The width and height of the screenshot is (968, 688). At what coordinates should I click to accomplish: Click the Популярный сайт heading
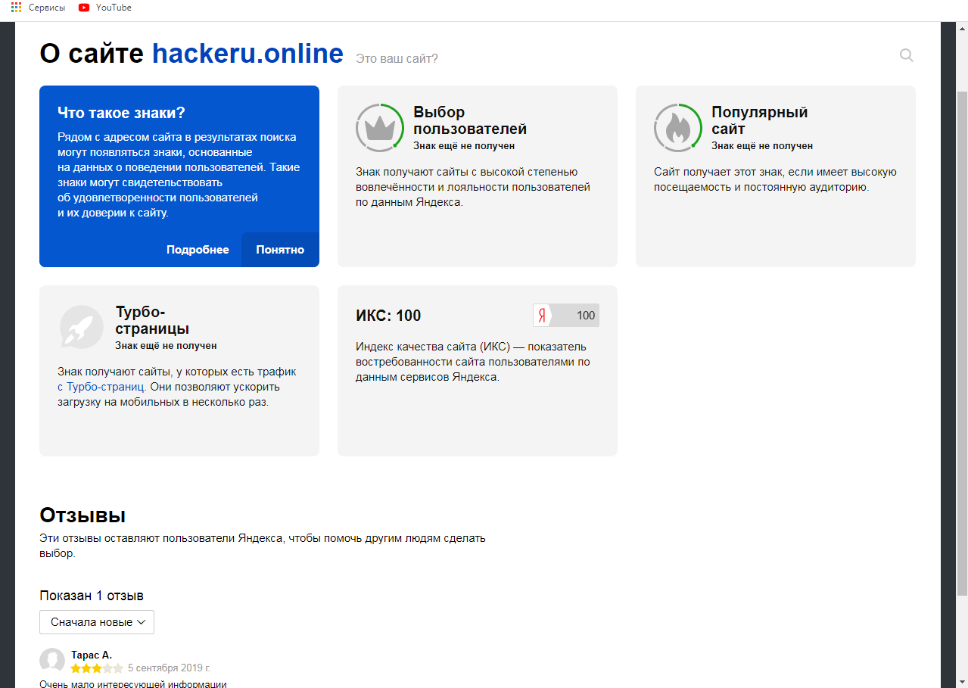[760, 120]
